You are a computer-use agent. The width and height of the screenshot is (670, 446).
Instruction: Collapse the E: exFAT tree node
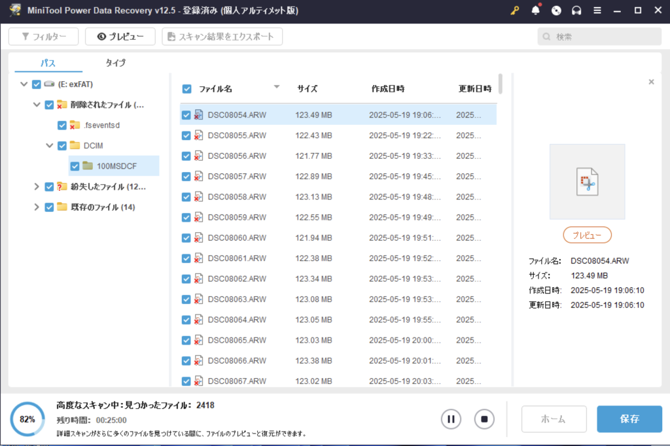click(24, 84)
